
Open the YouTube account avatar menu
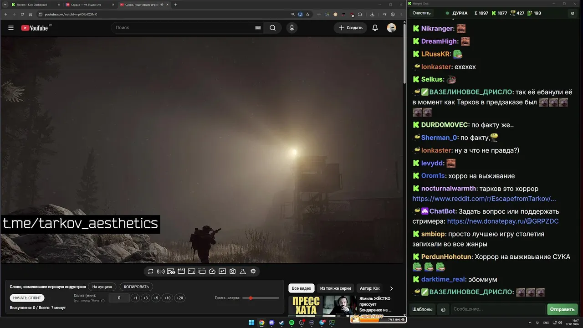[x=391, y=28]
